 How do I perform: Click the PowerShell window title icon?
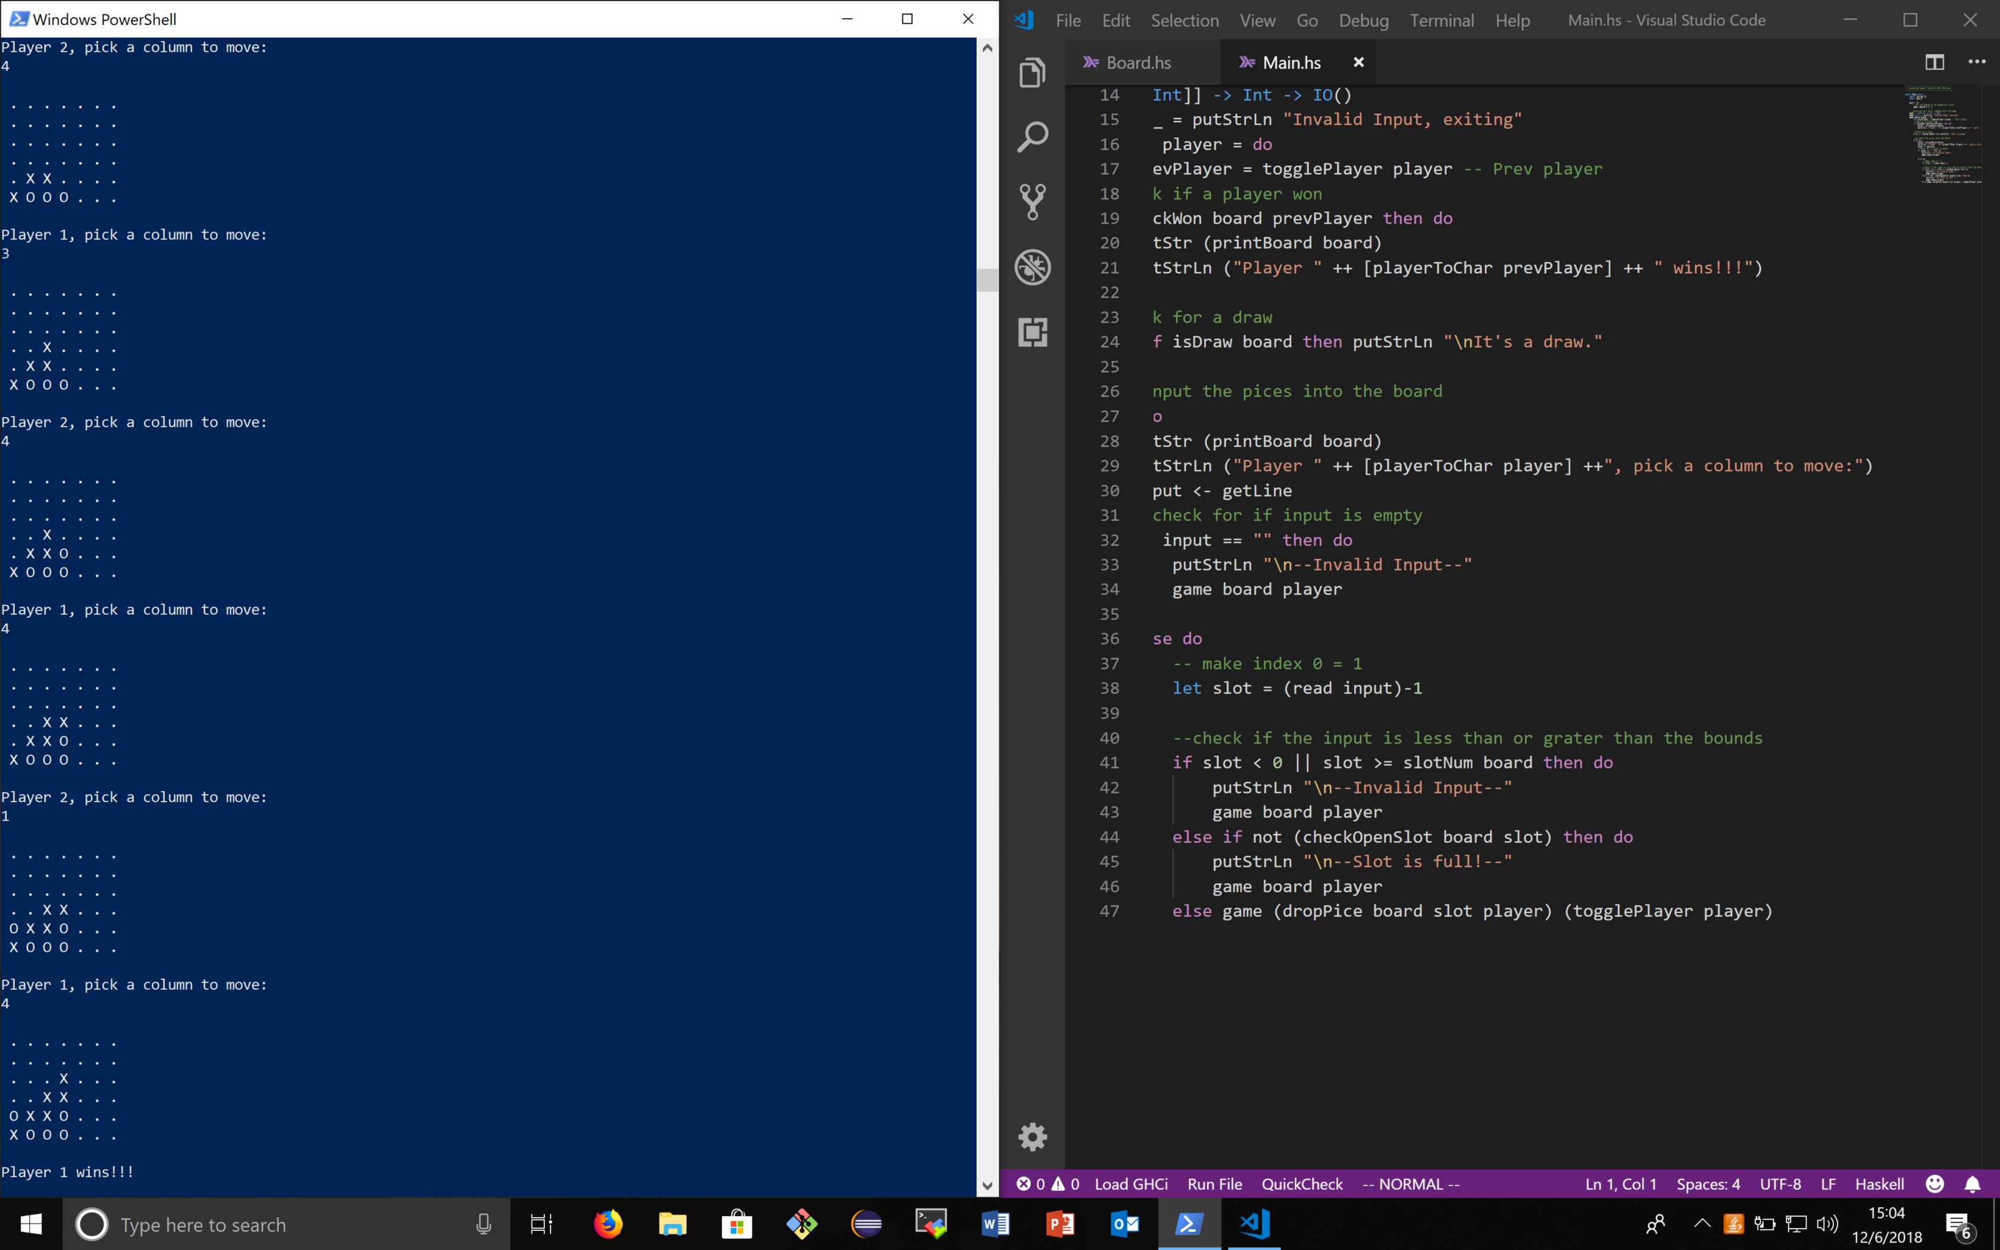18,18
